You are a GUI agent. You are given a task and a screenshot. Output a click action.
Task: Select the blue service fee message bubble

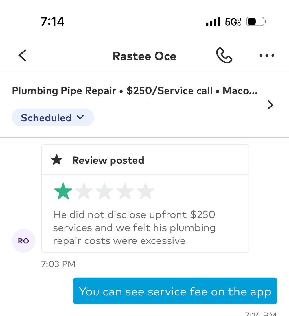(x=175, y=291)
